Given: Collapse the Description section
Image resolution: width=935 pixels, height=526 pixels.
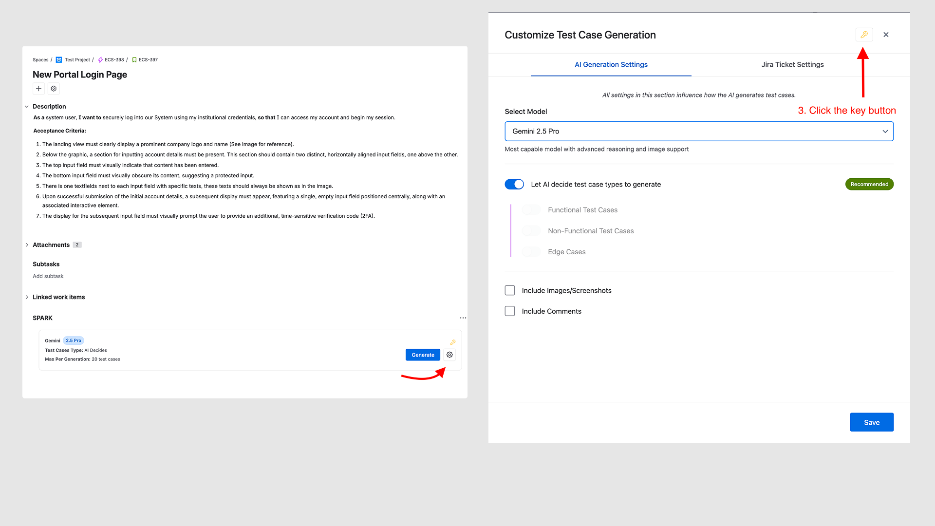Looking at the screenshot, I should coord(27,106).
